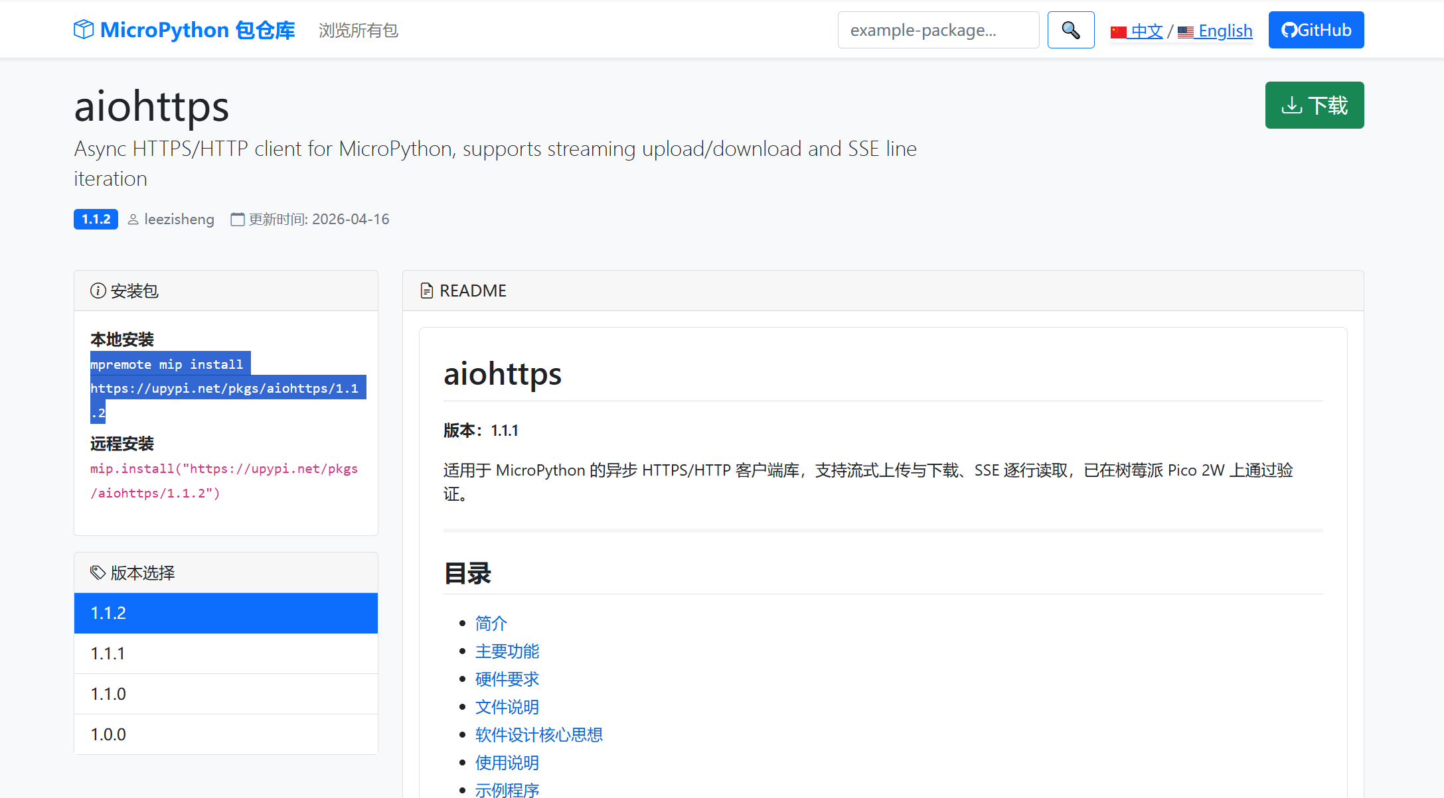Click the magnifying glass search button
Image resolution: width=1444 pixels, height=798 pixels.
click(1071, 30)
